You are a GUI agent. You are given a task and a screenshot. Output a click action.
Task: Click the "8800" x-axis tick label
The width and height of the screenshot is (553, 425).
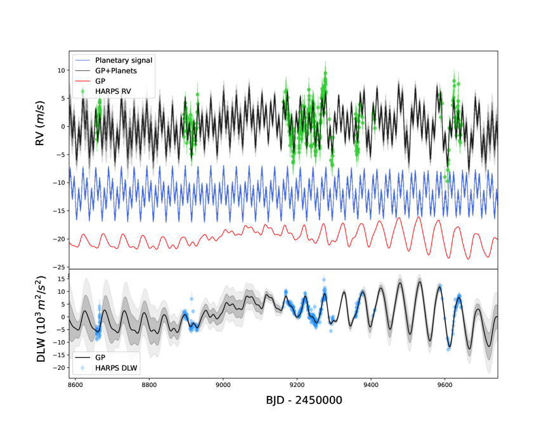[x=149, y=385]
